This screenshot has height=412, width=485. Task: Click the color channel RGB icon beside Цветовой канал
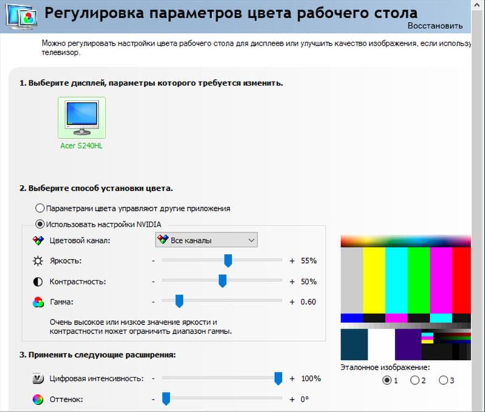[38, 241]
